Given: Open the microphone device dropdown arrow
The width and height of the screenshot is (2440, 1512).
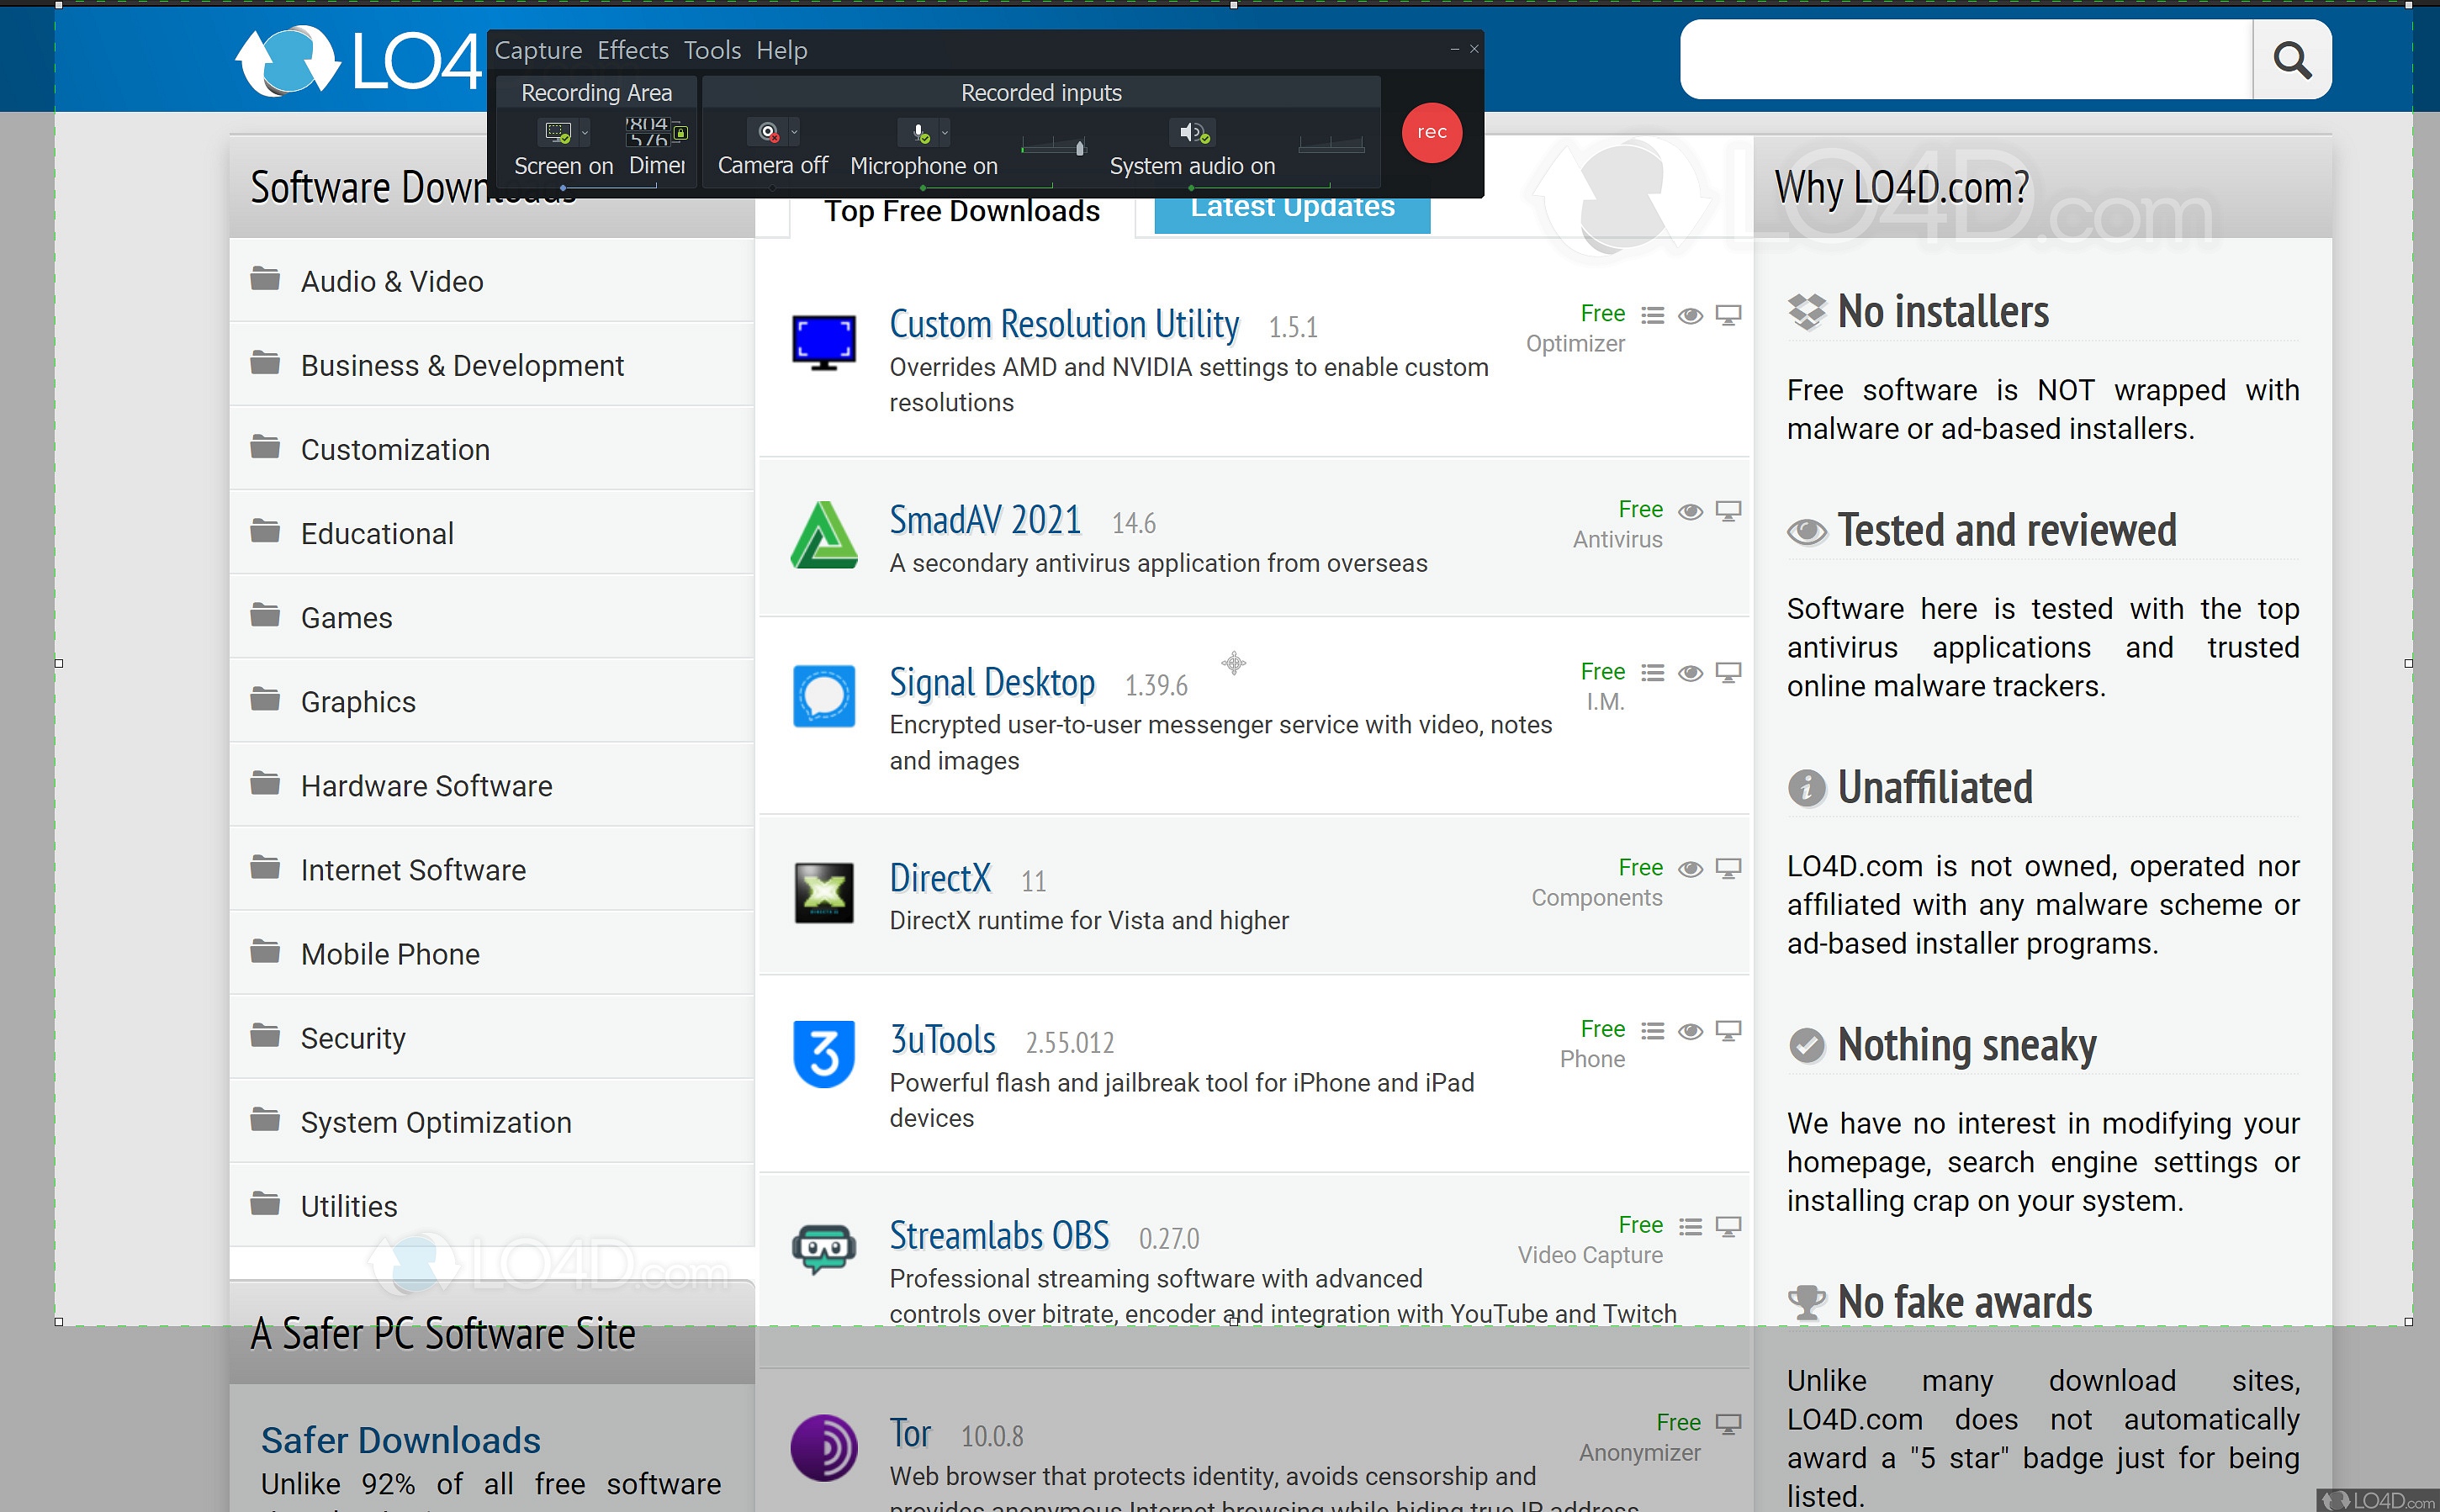Looking at the screenshot, I should [945, 132].
